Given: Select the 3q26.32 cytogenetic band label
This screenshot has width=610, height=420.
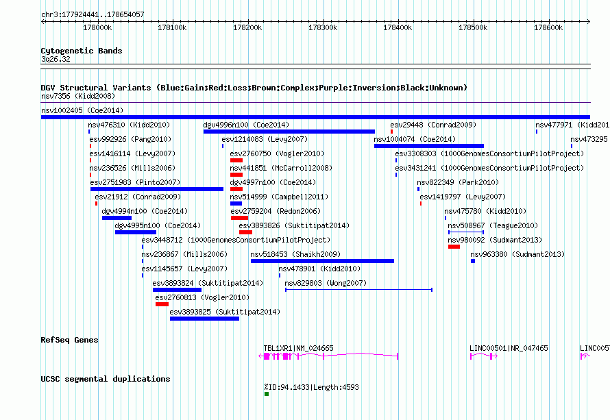Looking at the screenshot, I should coord(56,59).
